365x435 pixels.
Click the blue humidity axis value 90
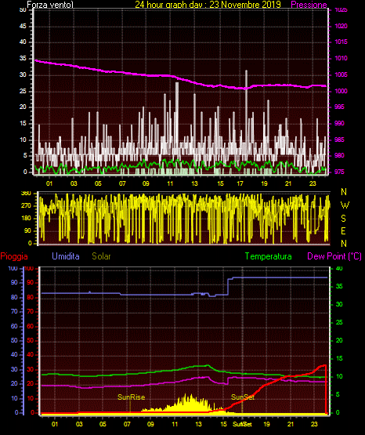click(14, 282)
